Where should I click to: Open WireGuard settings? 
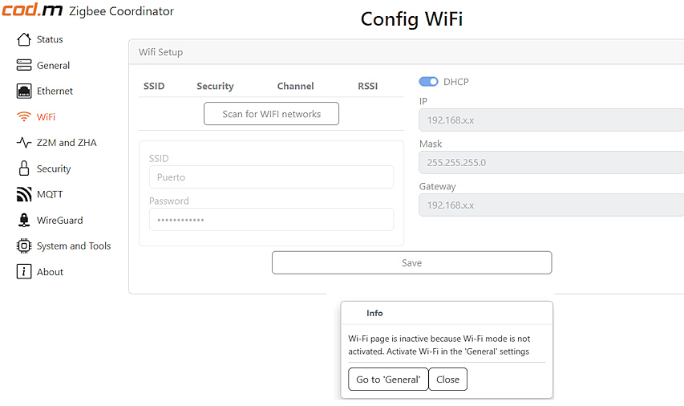click(x=60, y=221)
